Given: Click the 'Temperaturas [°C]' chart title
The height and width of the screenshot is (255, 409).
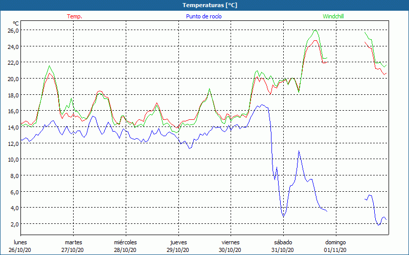Looking at the screenshot, I should pyautogui.click(x=210, y=5).
